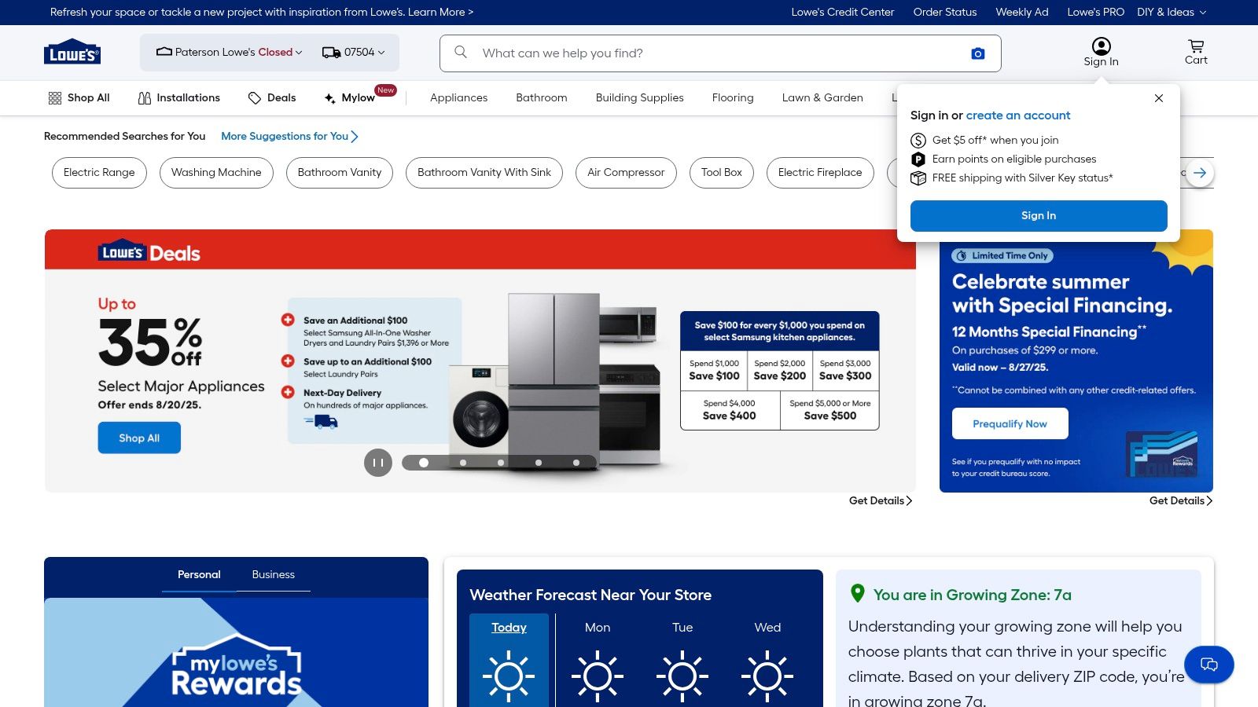Select the Today weather sun icon
The width and height of the screenshot is (1258, 707).
[x=509, y=676]
